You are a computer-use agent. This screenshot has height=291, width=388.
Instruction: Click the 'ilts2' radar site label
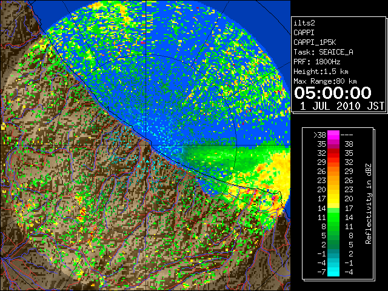coord(304,23)
